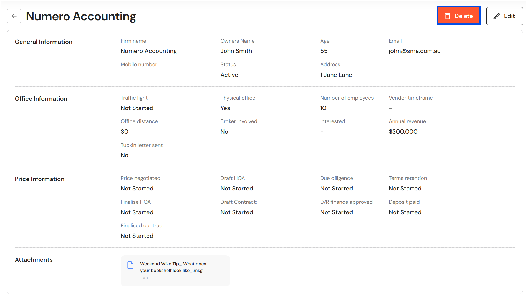Click the blue document icon in Attachments

click(130, 265)
